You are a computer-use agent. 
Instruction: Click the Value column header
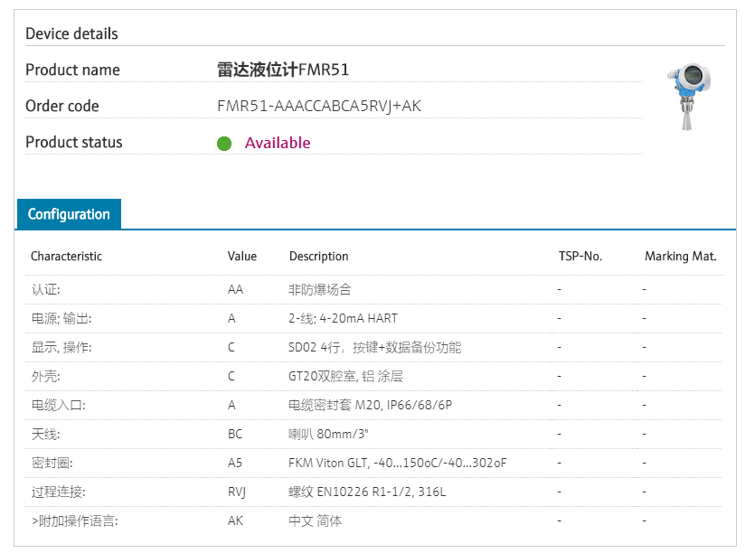pos(241,257)
